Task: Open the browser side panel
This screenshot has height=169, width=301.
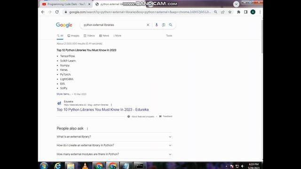Action: pos(246,12)
